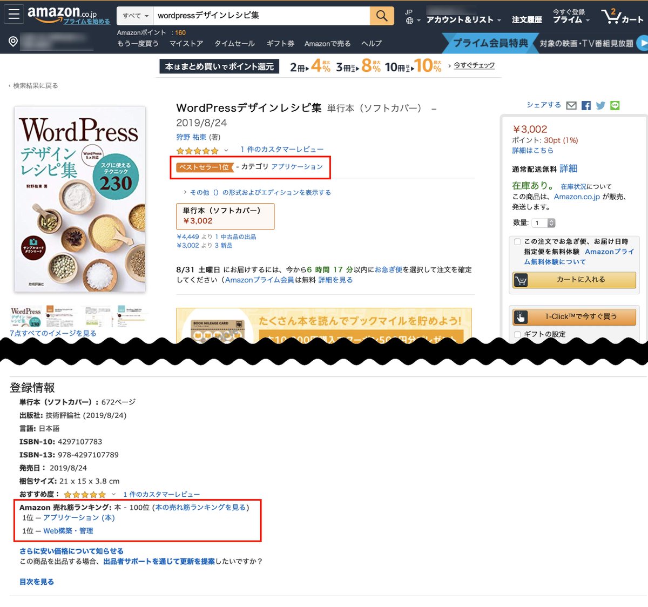648x607 pixels.
Task: Click お急ぎ便 link in delivery text
Action: click(x=388, y=269)
